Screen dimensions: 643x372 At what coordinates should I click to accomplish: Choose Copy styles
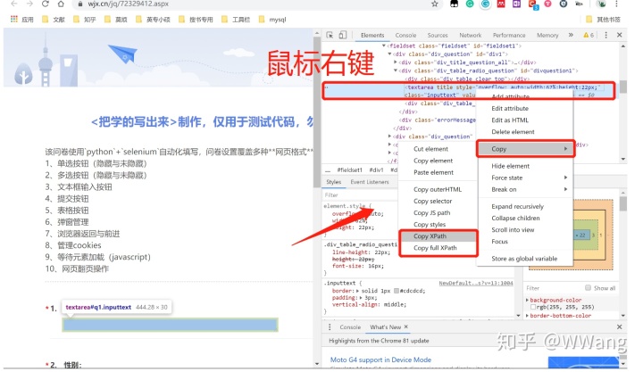tap(438, 225)
